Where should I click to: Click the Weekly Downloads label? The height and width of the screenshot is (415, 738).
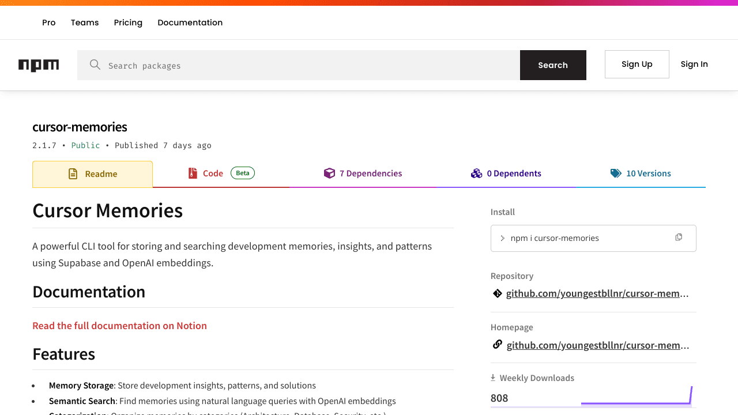(537, 378)
